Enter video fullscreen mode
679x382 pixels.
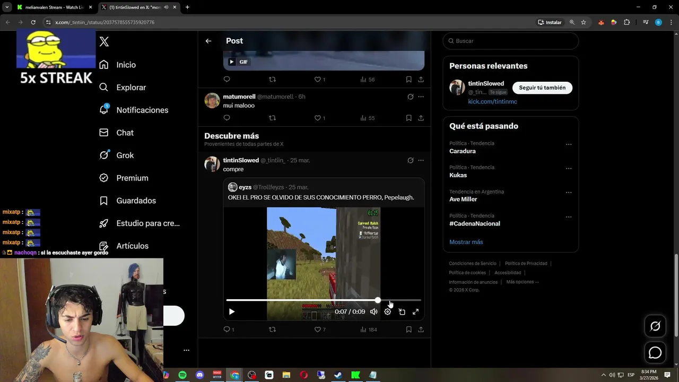pyautogui.click(x=416, y=312)
